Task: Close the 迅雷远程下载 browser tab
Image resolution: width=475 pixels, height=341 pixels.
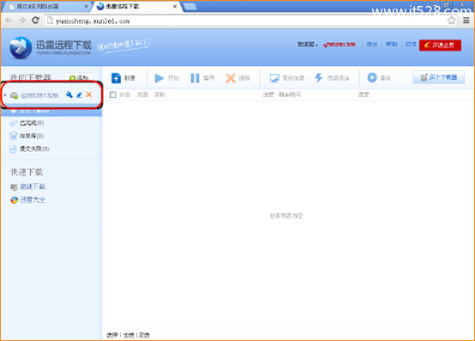Action: [x=175, y=6]
